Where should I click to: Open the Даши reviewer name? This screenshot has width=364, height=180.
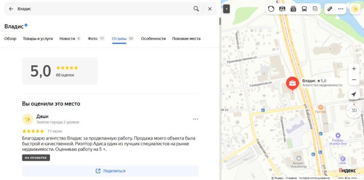[x=42, y=116]
